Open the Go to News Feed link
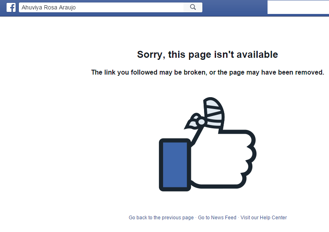Viewport: 329px width, 232px height. click(217, 218)
